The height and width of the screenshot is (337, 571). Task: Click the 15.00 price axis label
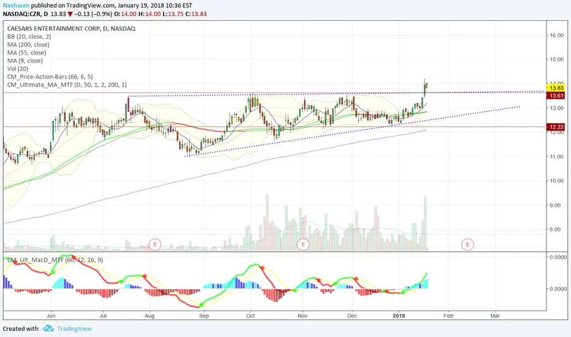(x=557, y=59)
